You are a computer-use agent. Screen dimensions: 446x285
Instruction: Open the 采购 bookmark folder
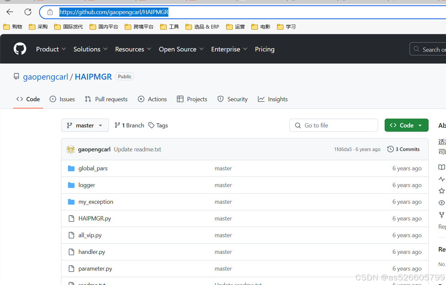click(x=38, y=27)
